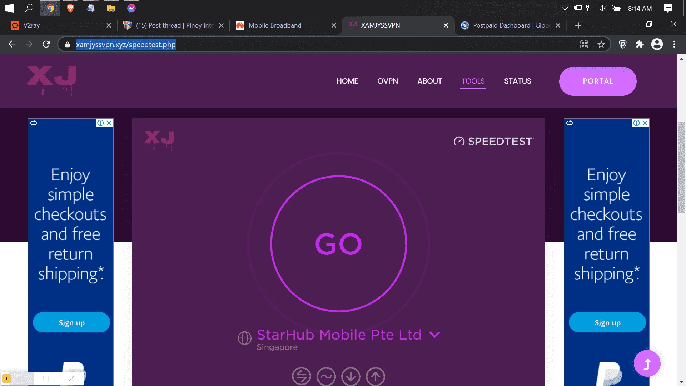Go to the HOME nav link
686x386 pixels.
click(347, 81)
